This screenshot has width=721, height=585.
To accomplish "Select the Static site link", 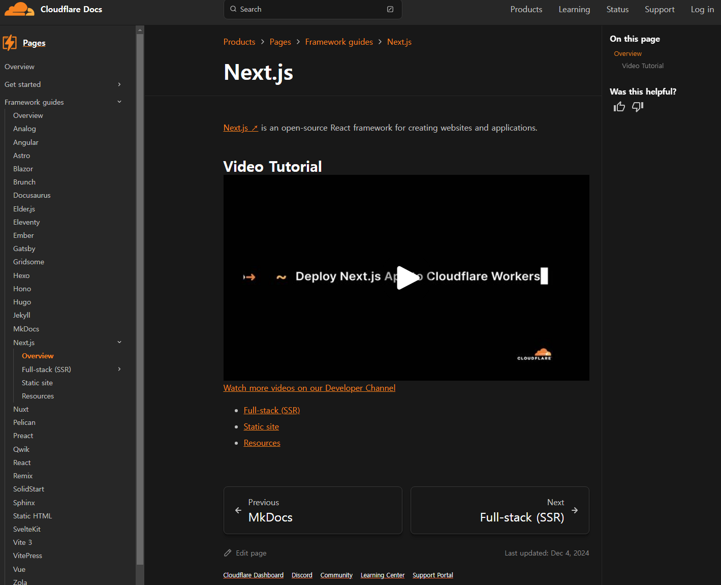I will tap(261, 426).
